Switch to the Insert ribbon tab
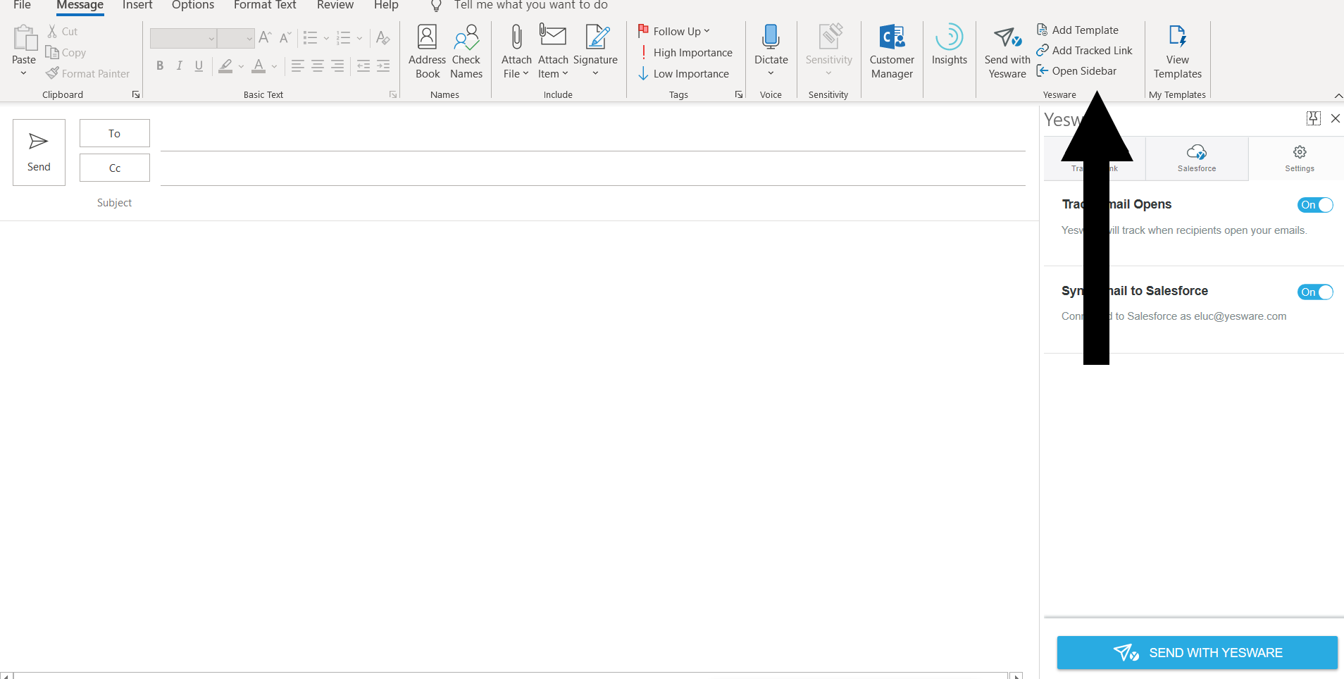The height and width of the screenshot is (679, 1344). point(137,5)
